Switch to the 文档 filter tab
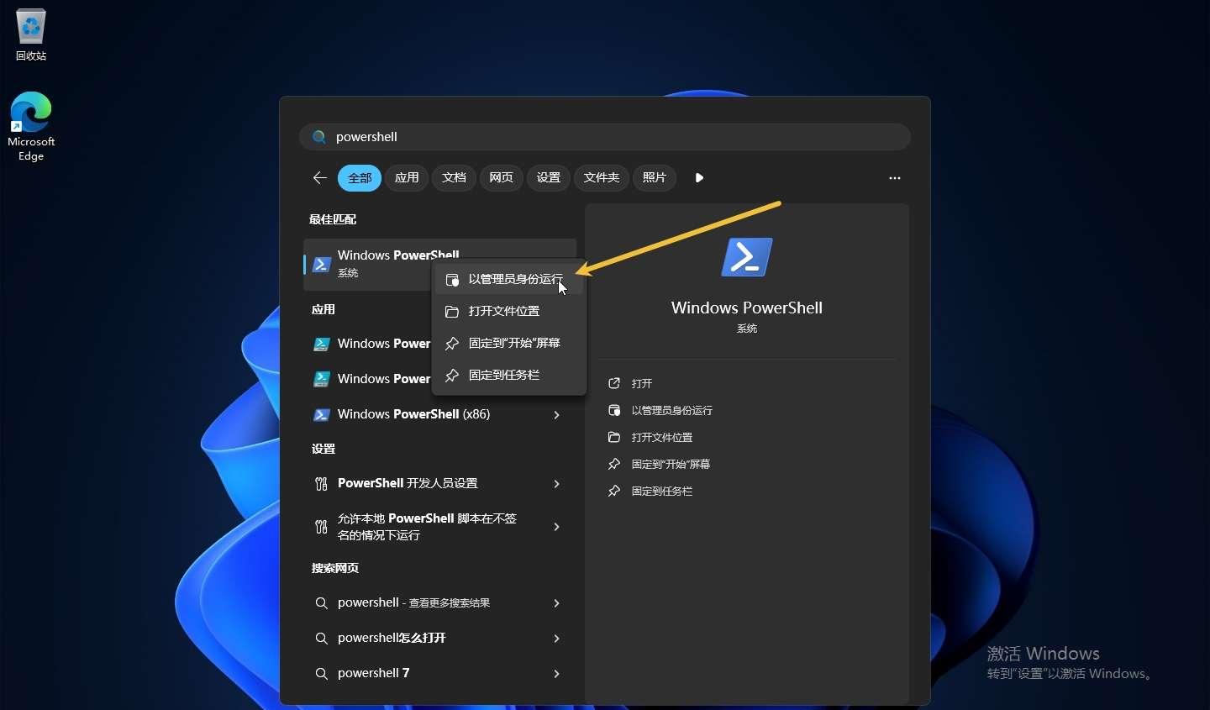This screenshot has width=1210, height=710. (x=454, y=177)
